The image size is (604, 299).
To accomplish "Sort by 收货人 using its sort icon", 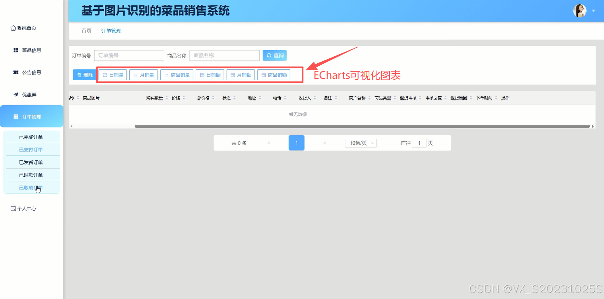I will click(315, 98).
